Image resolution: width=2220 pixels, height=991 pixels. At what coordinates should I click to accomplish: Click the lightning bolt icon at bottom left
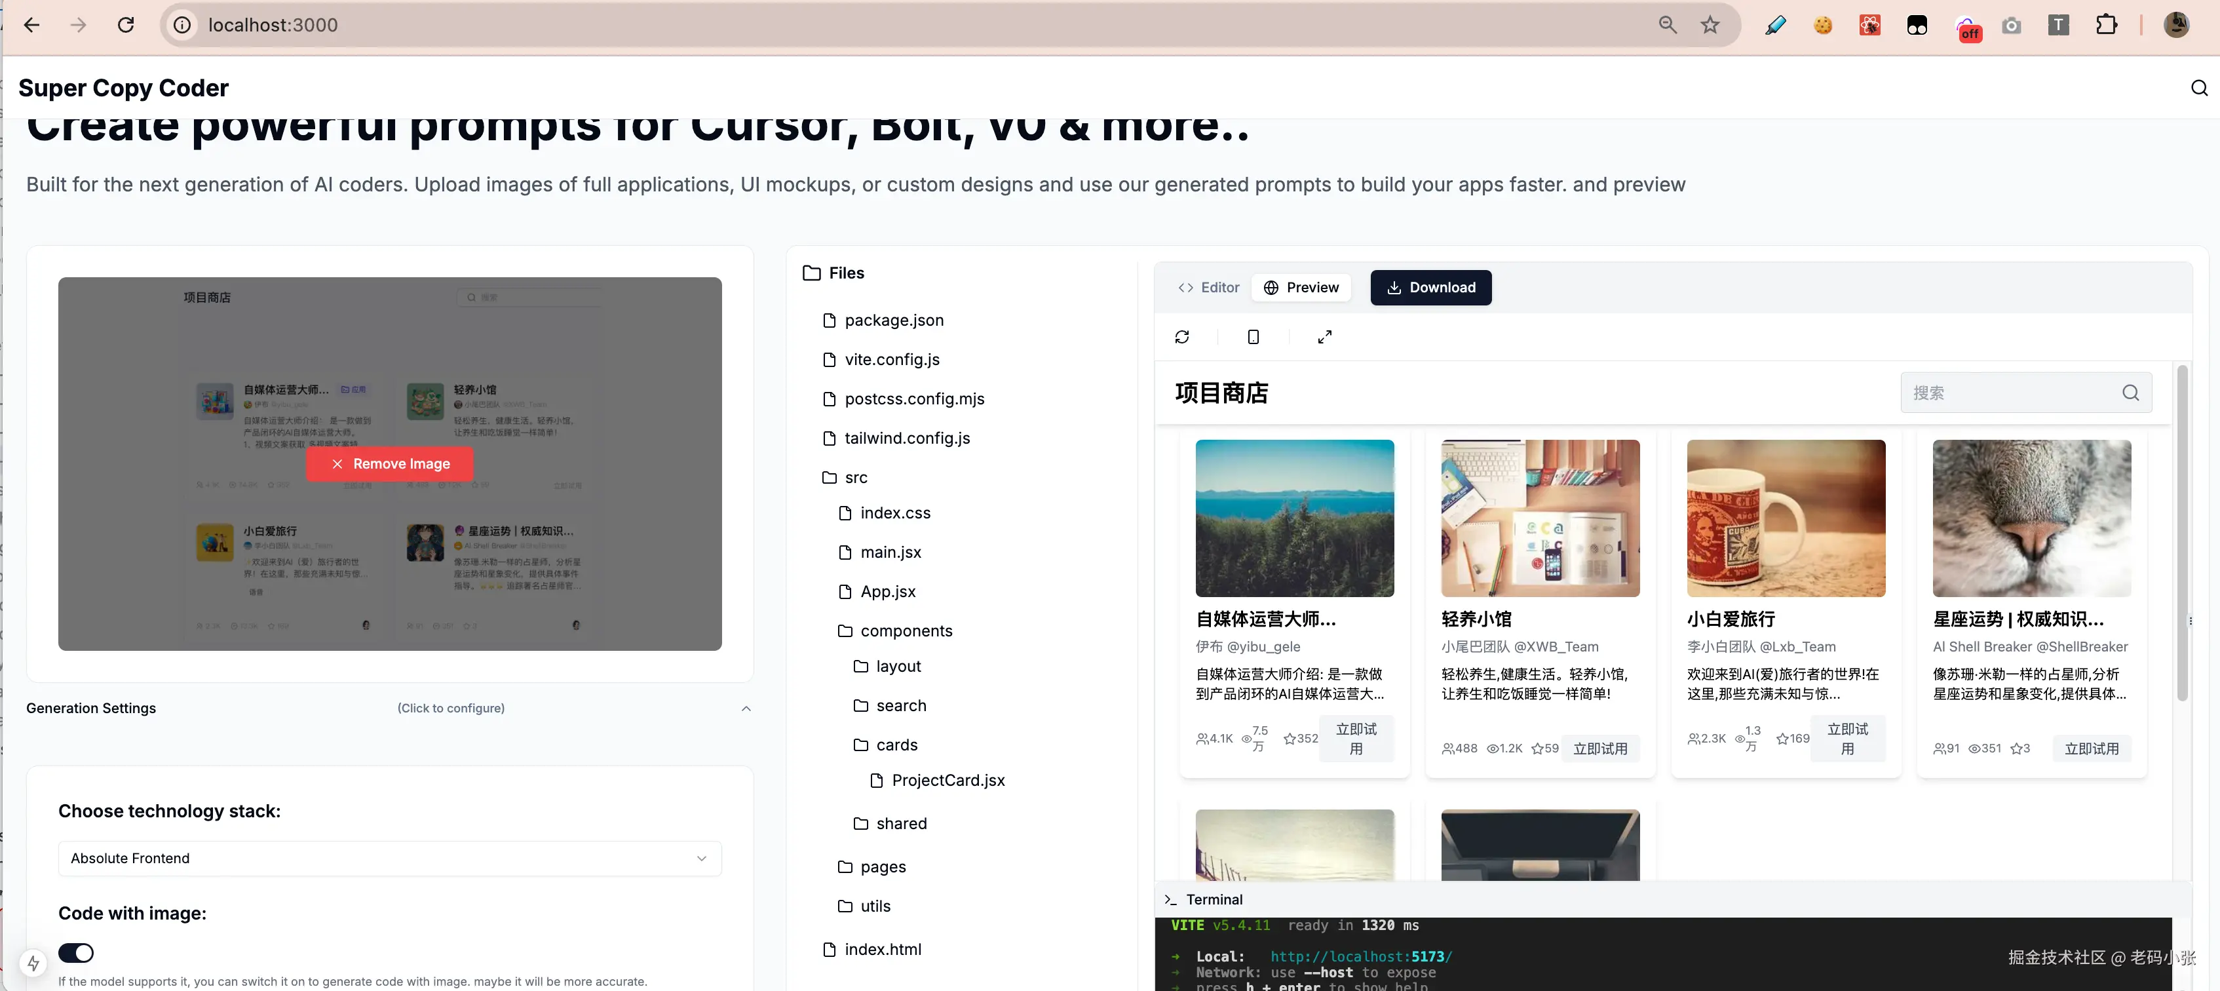(x=35, y=963)
